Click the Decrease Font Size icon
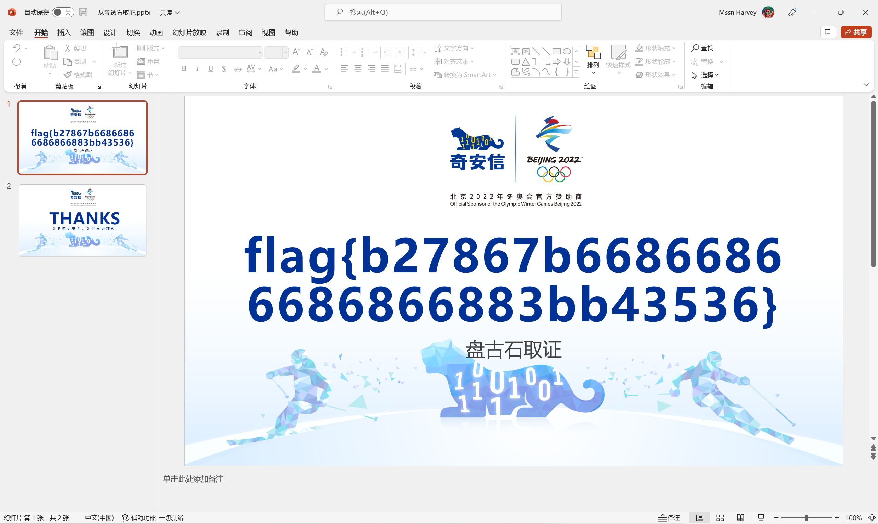The image size is (878, 524). (310, 52)
